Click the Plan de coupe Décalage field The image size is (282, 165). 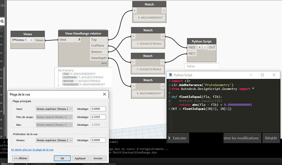tap(98, 117)
